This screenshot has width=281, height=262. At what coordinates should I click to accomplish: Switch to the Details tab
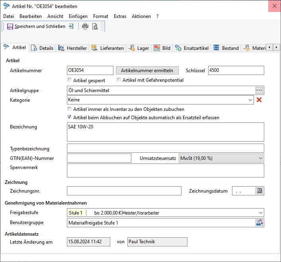[x=42, y=48]
